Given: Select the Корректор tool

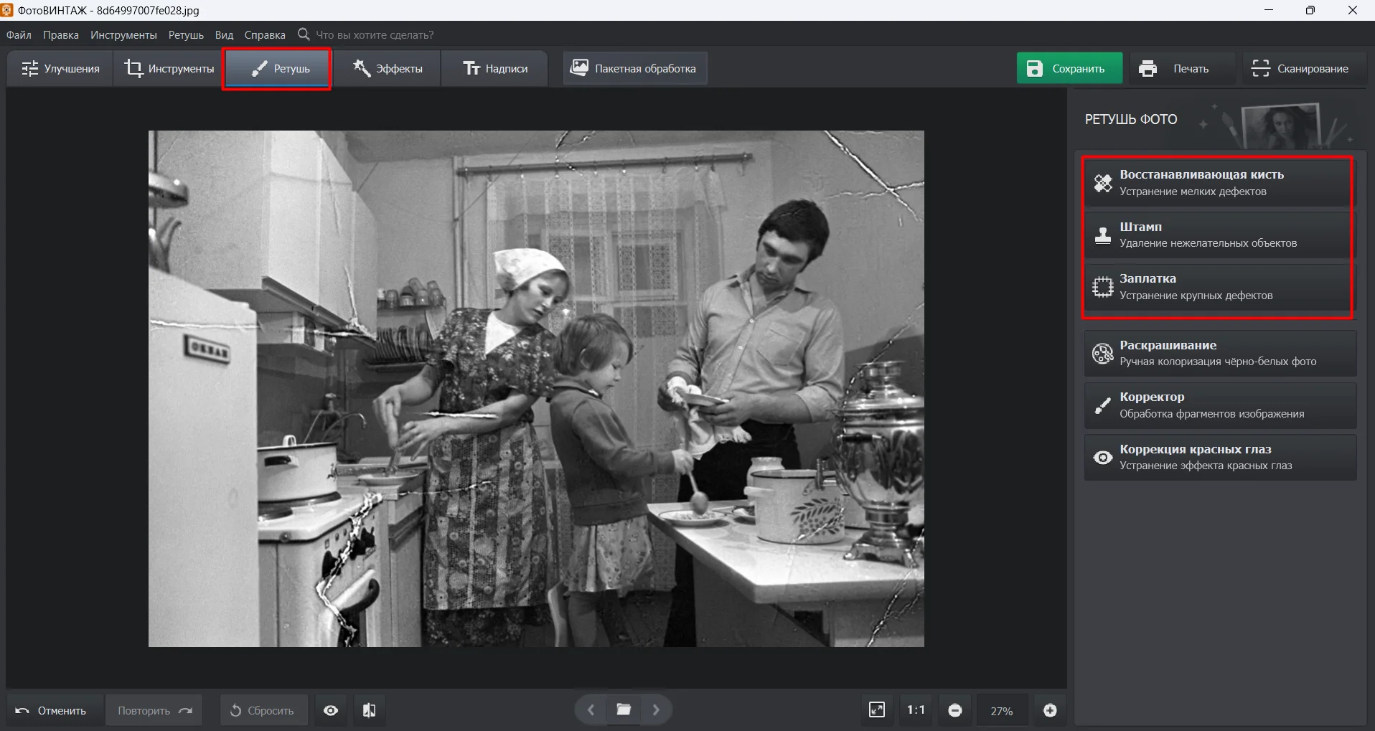Looking at the screenshot, I should click(1220, 405).
